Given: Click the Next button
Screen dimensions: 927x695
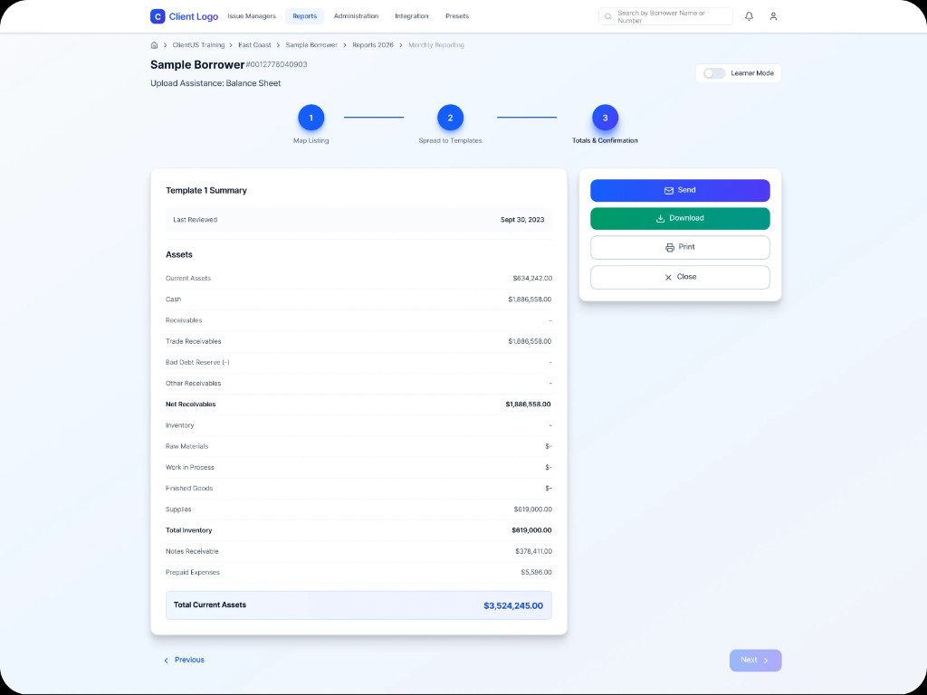Looking at the screenshot, I should [x=755, y=660].
